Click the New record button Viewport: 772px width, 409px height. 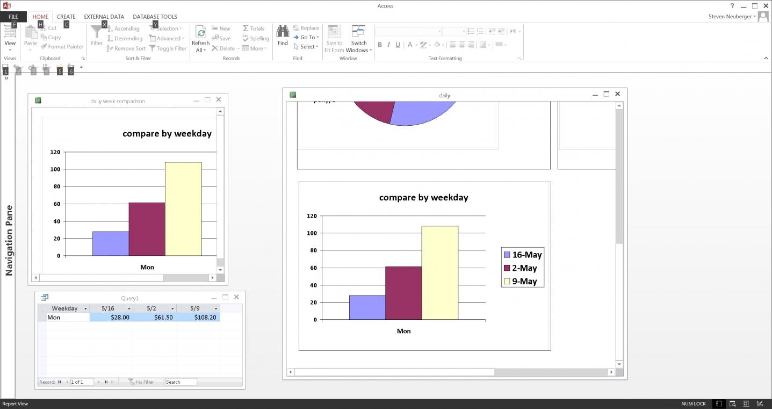pos(221,28)
